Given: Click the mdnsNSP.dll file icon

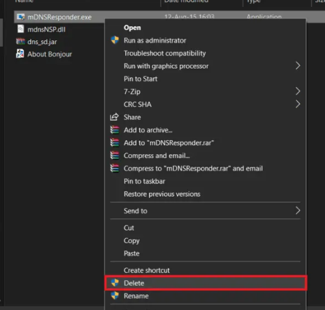Looking at the screenshot, I should pyautogui.click(x=21, y=29).
